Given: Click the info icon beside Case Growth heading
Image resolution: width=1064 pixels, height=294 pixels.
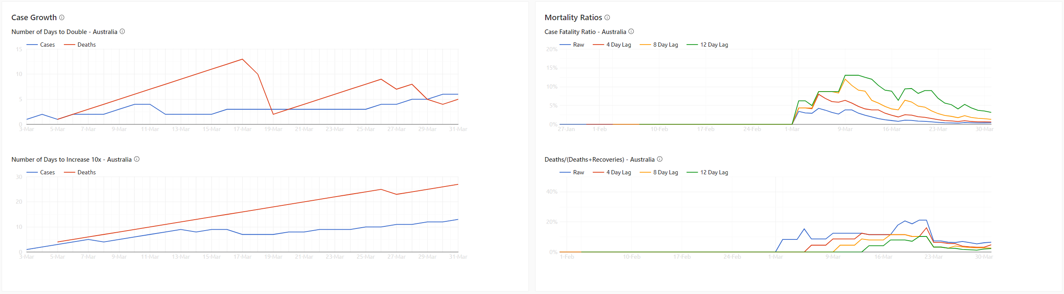Looking at the screenshot, I should coord(62,17).
